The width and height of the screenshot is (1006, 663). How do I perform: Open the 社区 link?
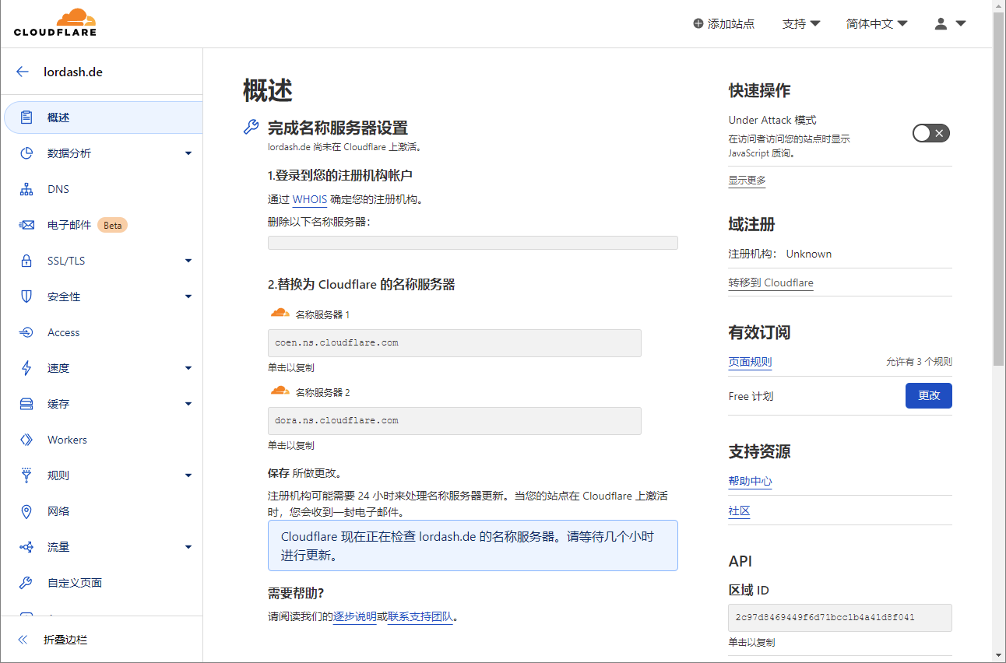coord(739,511)
